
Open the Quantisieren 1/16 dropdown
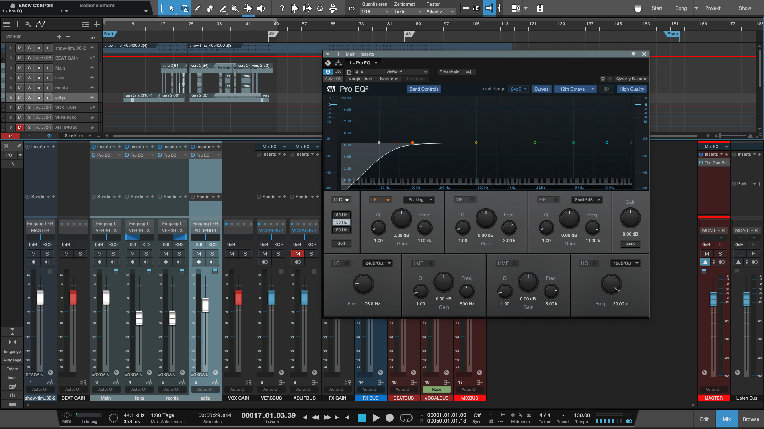pos(375,12)
